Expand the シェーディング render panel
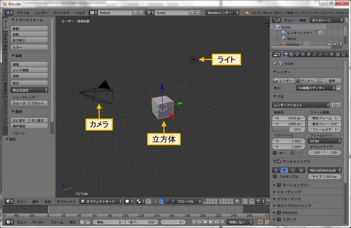The image size is (351, 228). point(289,192)
